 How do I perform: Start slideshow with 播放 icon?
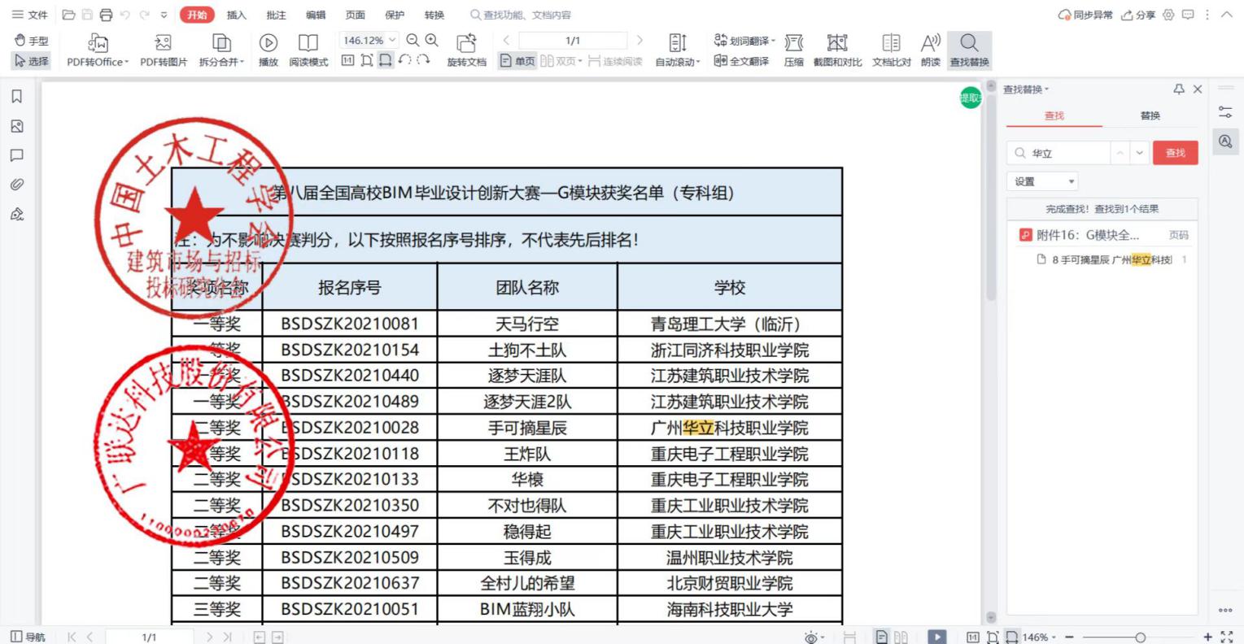tap(268, 42)
